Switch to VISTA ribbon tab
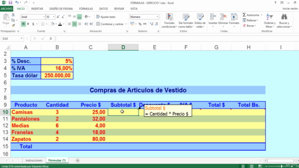The width and height of the screenshot is (299, 168). 134,9
